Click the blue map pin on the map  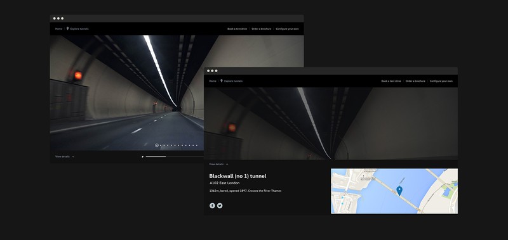(399, 191)
